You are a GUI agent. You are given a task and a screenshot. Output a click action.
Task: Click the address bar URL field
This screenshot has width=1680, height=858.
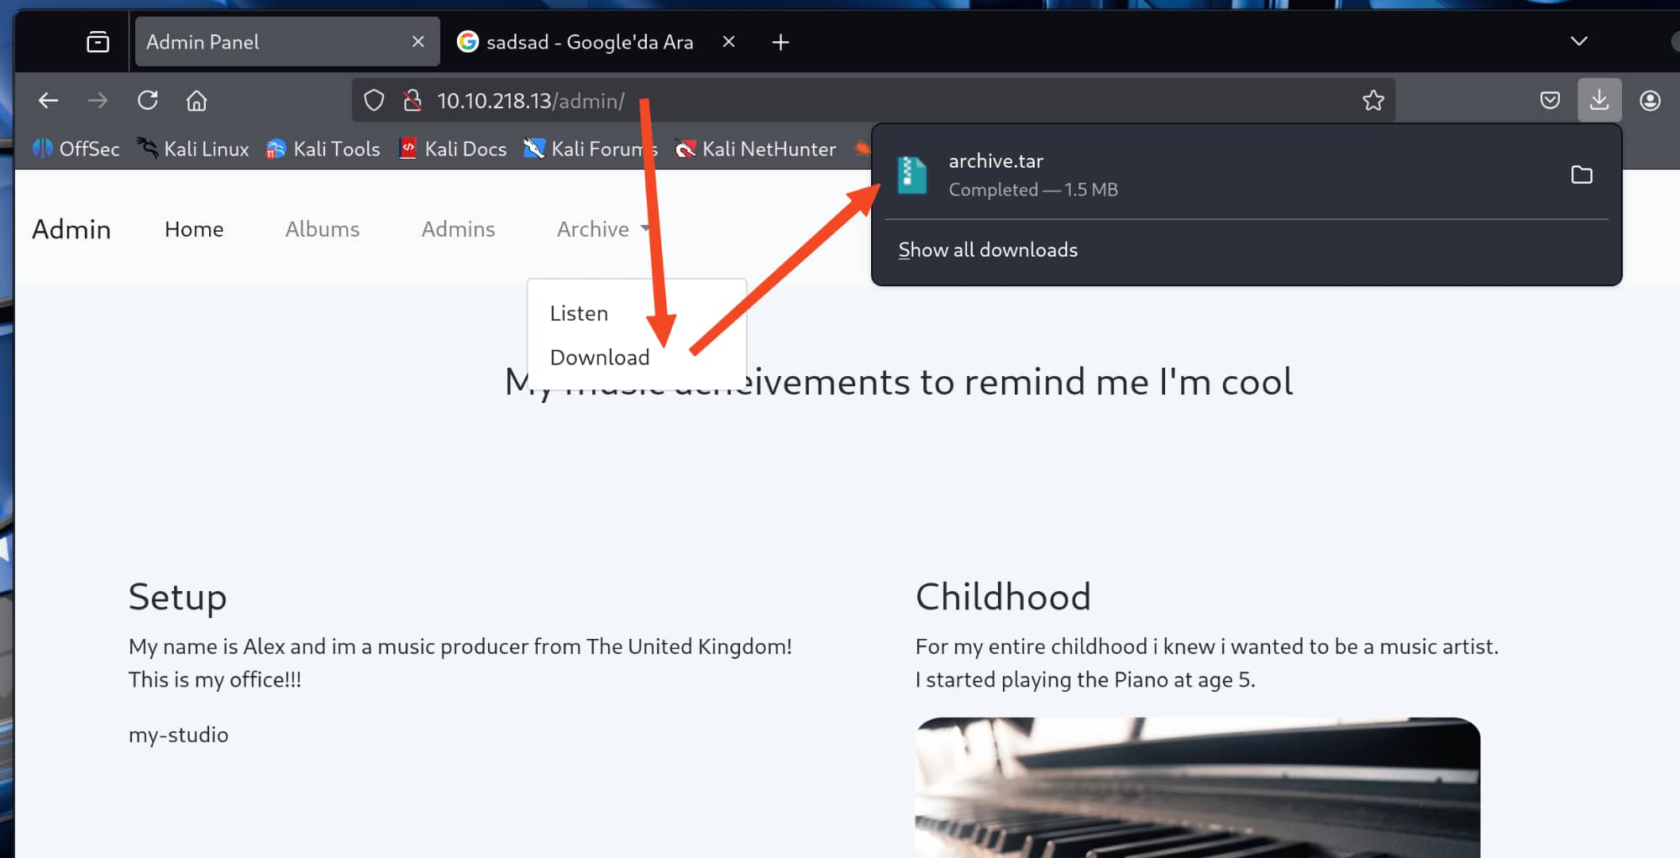point(840,101)
